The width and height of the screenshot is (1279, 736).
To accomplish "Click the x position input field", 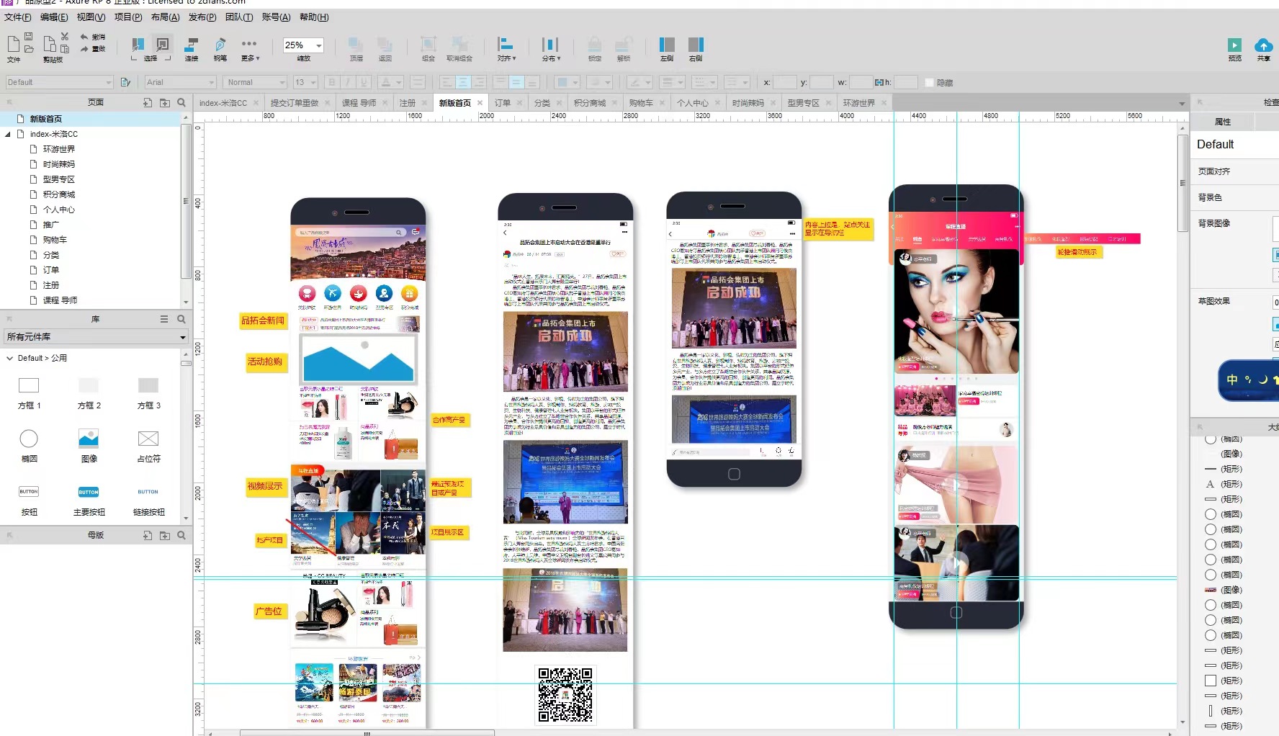I will 785,82.
